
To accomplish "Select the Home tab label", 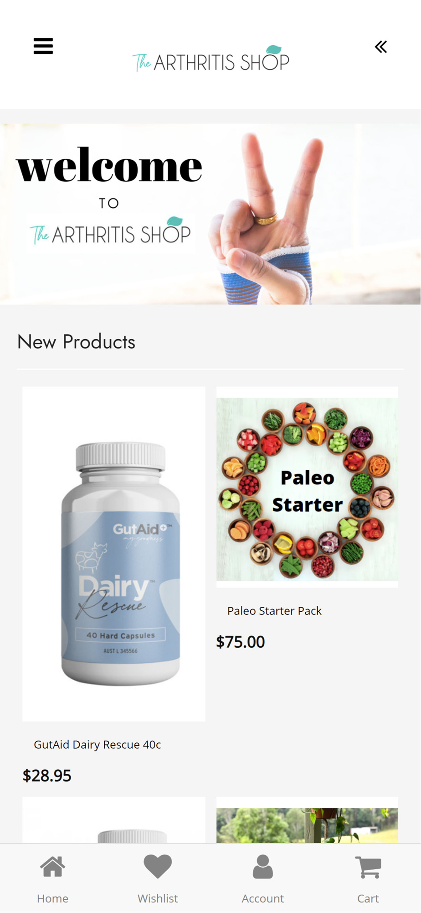I will [52, 898].
